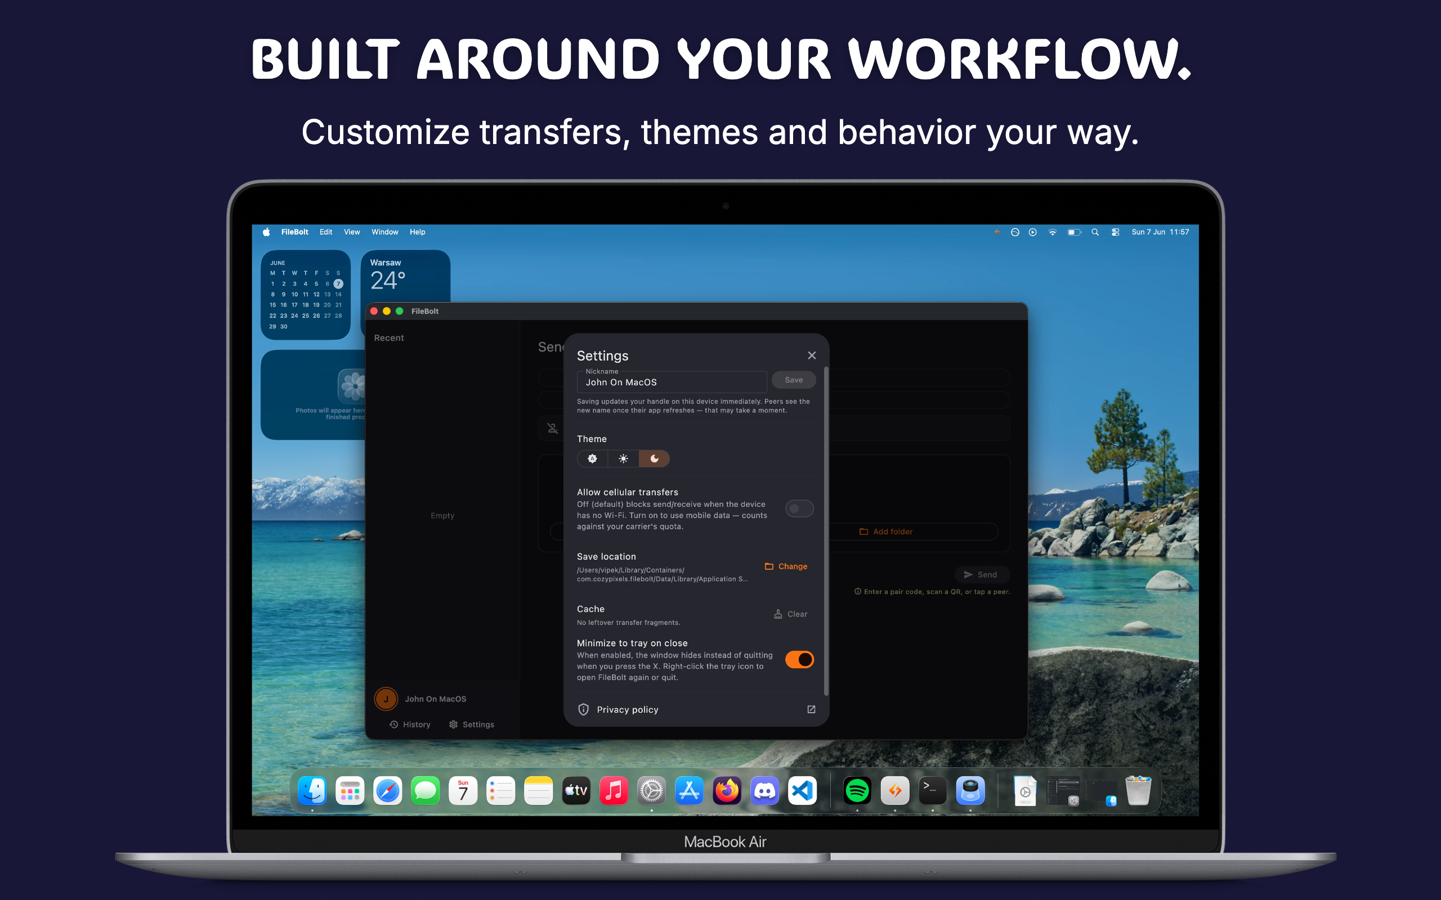Select the system/auto theme option
The image size is (1441, 900).
click(593, 458)
